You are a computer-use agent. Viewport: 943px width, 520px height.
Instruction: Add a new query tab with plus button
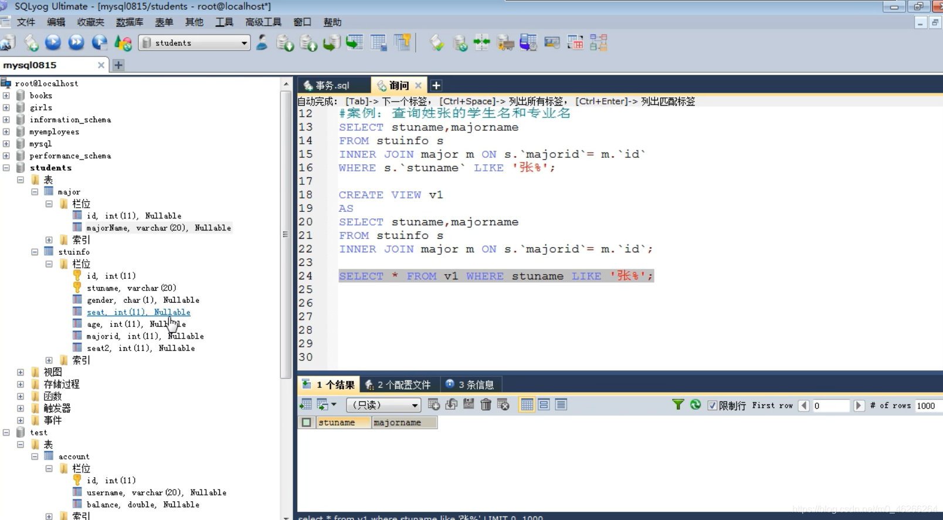tap(436, 86)
